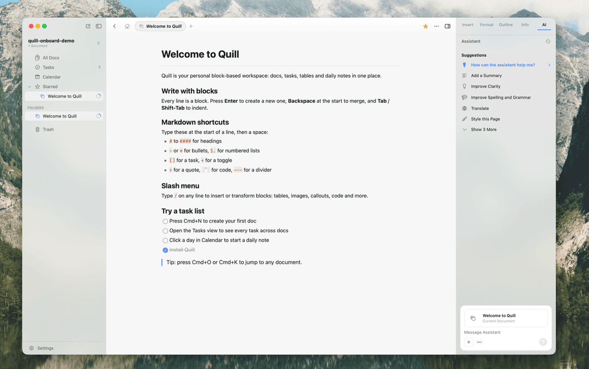Switch to the Info tab
The width and height of the screenshot is (589, 369).
coord(525,24)
